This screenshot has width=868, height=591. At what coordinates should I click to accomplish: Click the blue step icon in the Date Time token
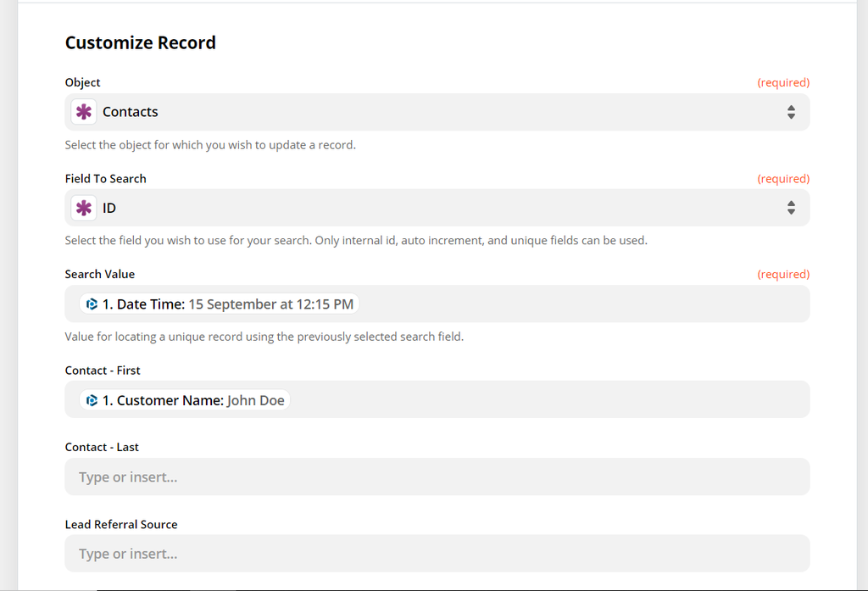[92, 303]
